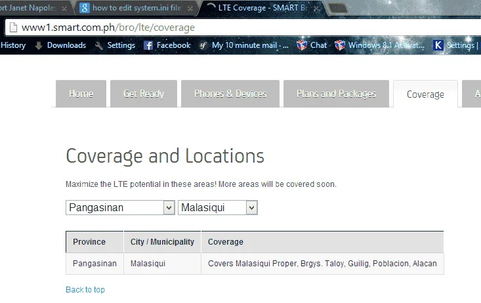Open the Malasiqui municipality dropdown

pos(218,208)
